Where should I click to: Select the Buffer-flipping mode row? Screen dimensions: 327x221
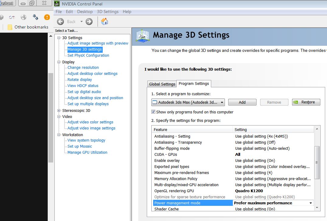pos(233,148)
